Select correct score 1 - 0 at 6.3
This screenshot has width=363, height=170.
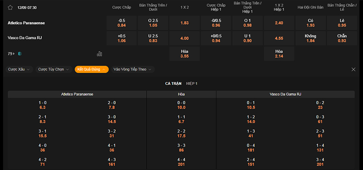pos(43,105)
